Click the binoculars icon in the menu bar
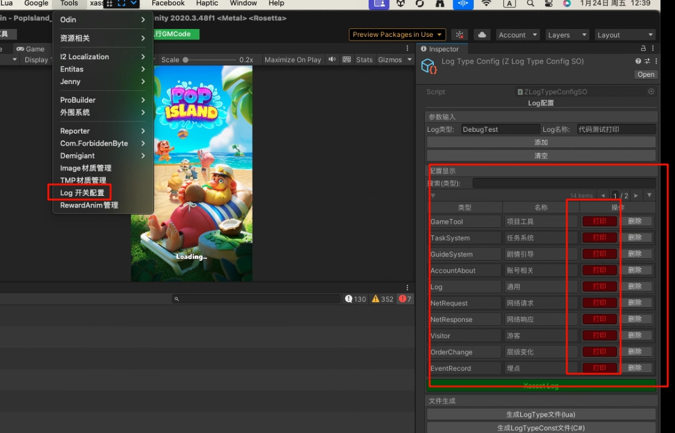Viewport: 675px width, 433px height. (x=440, y=4)
